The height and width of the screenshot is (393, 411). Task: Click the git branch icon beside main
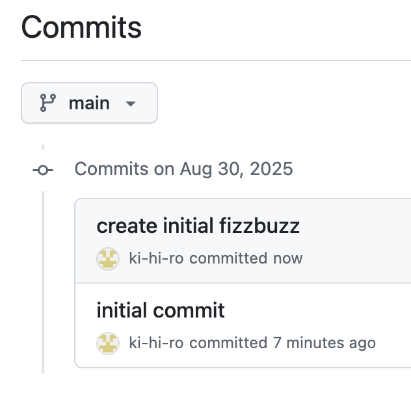pyautogui.click(x=47, y=103)
